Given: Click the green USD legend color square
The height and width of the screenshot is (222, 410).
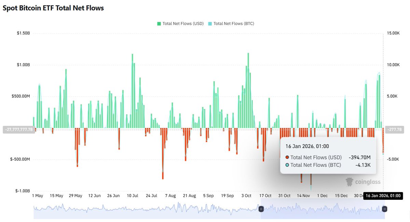Looking at the screenshot, I should pos(159,24).
